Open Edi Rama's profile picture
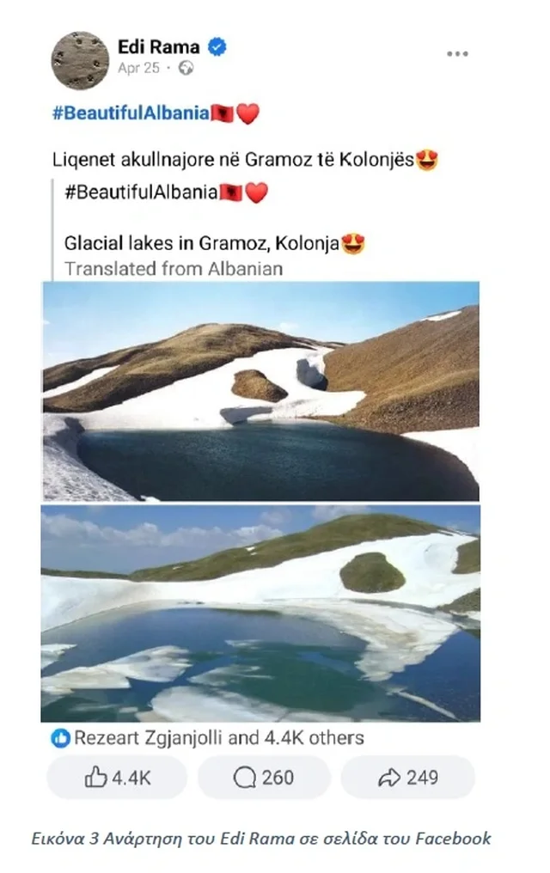This screenshot has height=873, width=550. tap(80, 60)
